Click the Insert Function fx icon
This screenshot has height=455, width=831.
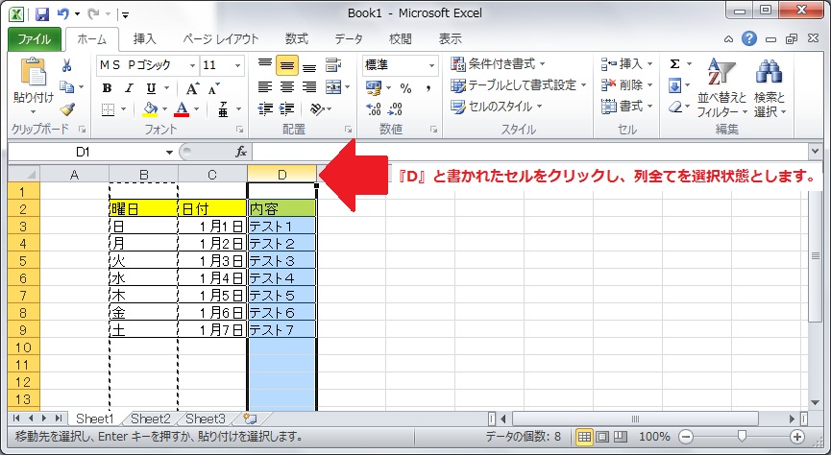pos(240,153)
